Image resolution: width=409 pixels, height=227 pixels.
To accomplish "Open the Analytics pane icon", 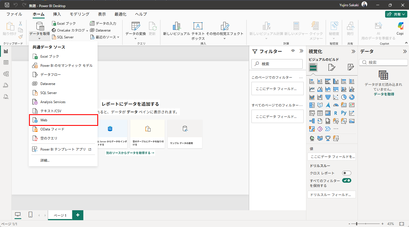I will coord(351,67).
